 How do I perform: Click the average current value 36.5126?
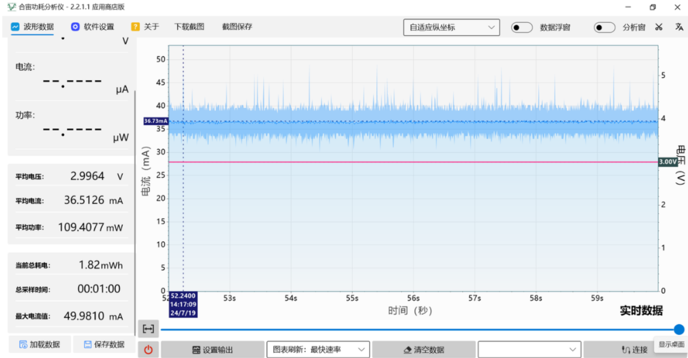84,200
